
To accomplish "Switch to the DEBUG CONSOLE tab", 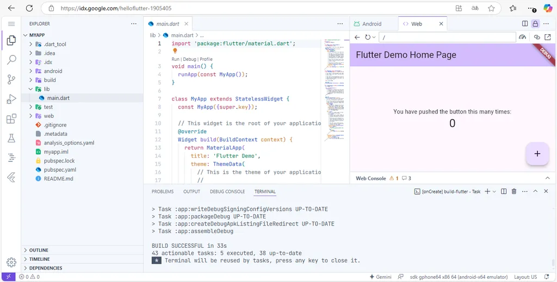I will point(227,191).
